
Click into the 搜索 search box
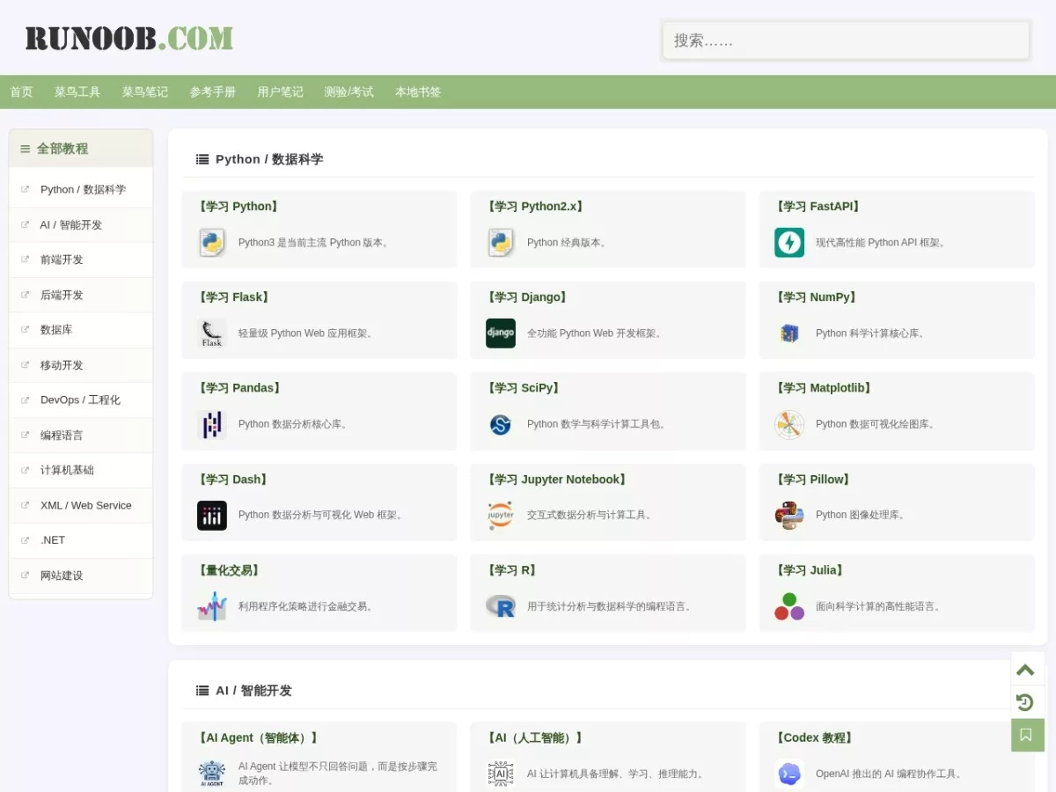point(846,40)
